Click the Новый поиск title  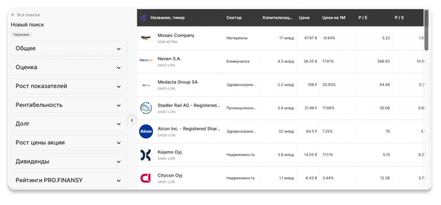[27, 25]
